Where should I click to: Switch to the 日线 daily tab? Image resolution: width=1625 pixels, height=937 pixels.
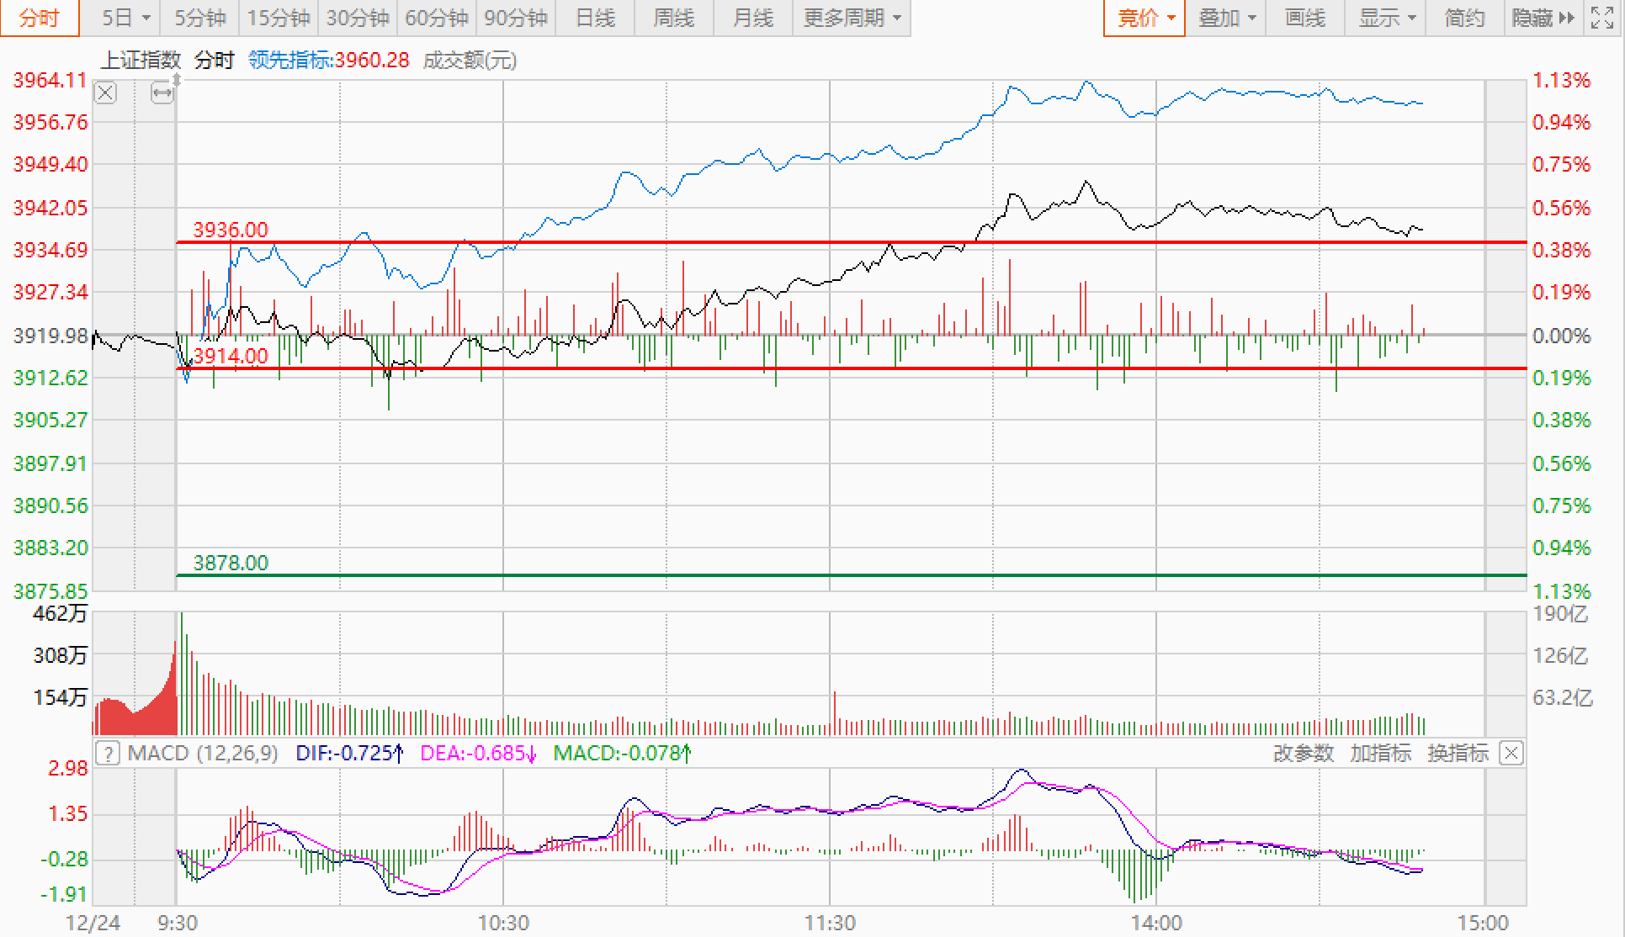point(595,18)
